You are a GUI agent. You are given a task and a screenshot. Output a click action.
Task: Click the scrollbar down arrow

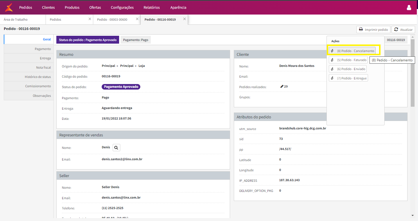413,215
